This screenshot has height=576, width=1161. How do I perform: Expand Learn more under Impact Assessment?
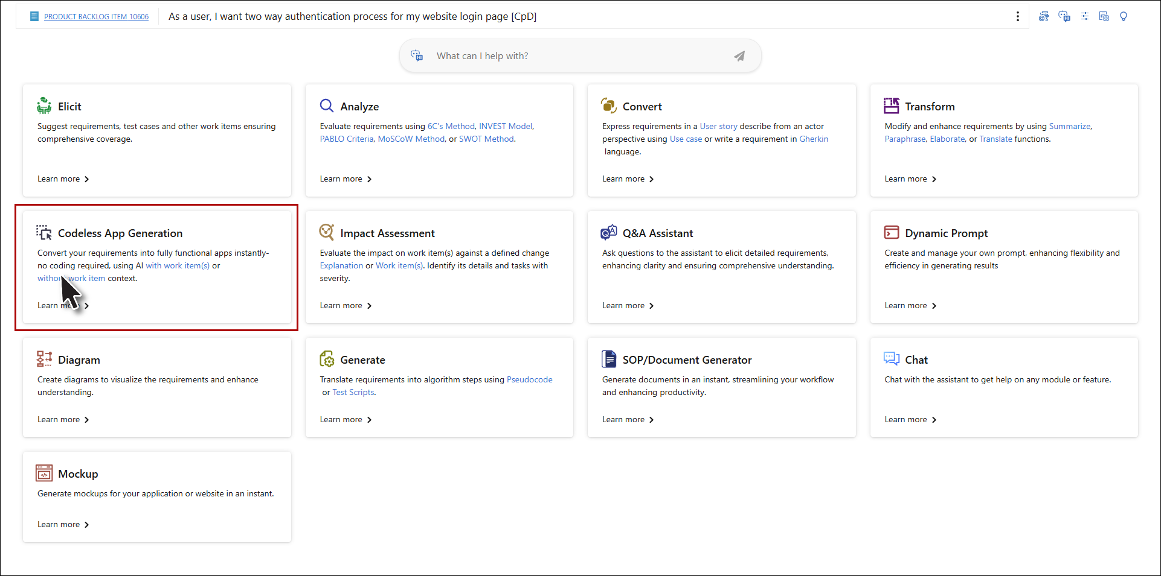point(346,306)
